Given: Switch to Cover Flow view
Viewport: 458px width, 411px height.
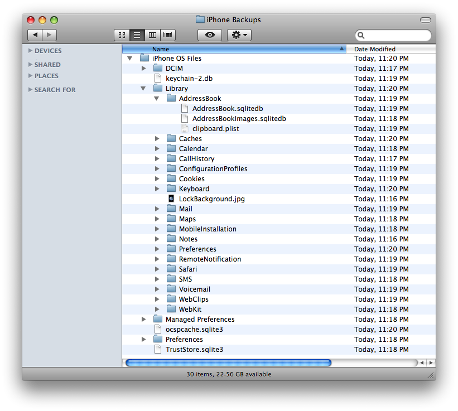Looking at the screenshot, I should [x=167, y=35].
